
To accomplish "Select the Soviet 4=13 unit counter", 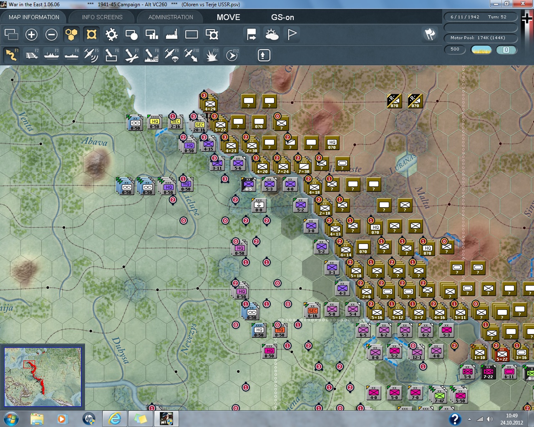I will click(335, 228).
